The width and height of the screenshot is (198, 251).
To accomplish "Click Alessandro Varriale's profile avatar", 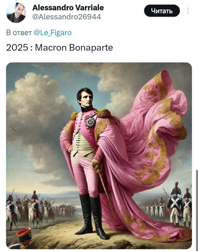I will click(x=16, y=13).
